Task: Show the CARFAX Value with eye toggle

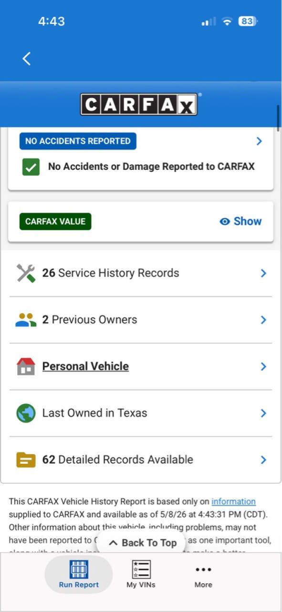Action: [240, 221]
